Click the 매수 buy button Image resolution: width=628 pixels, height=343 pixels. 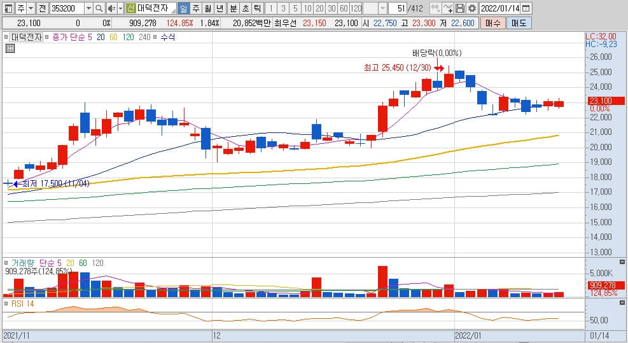pos(493,24)
